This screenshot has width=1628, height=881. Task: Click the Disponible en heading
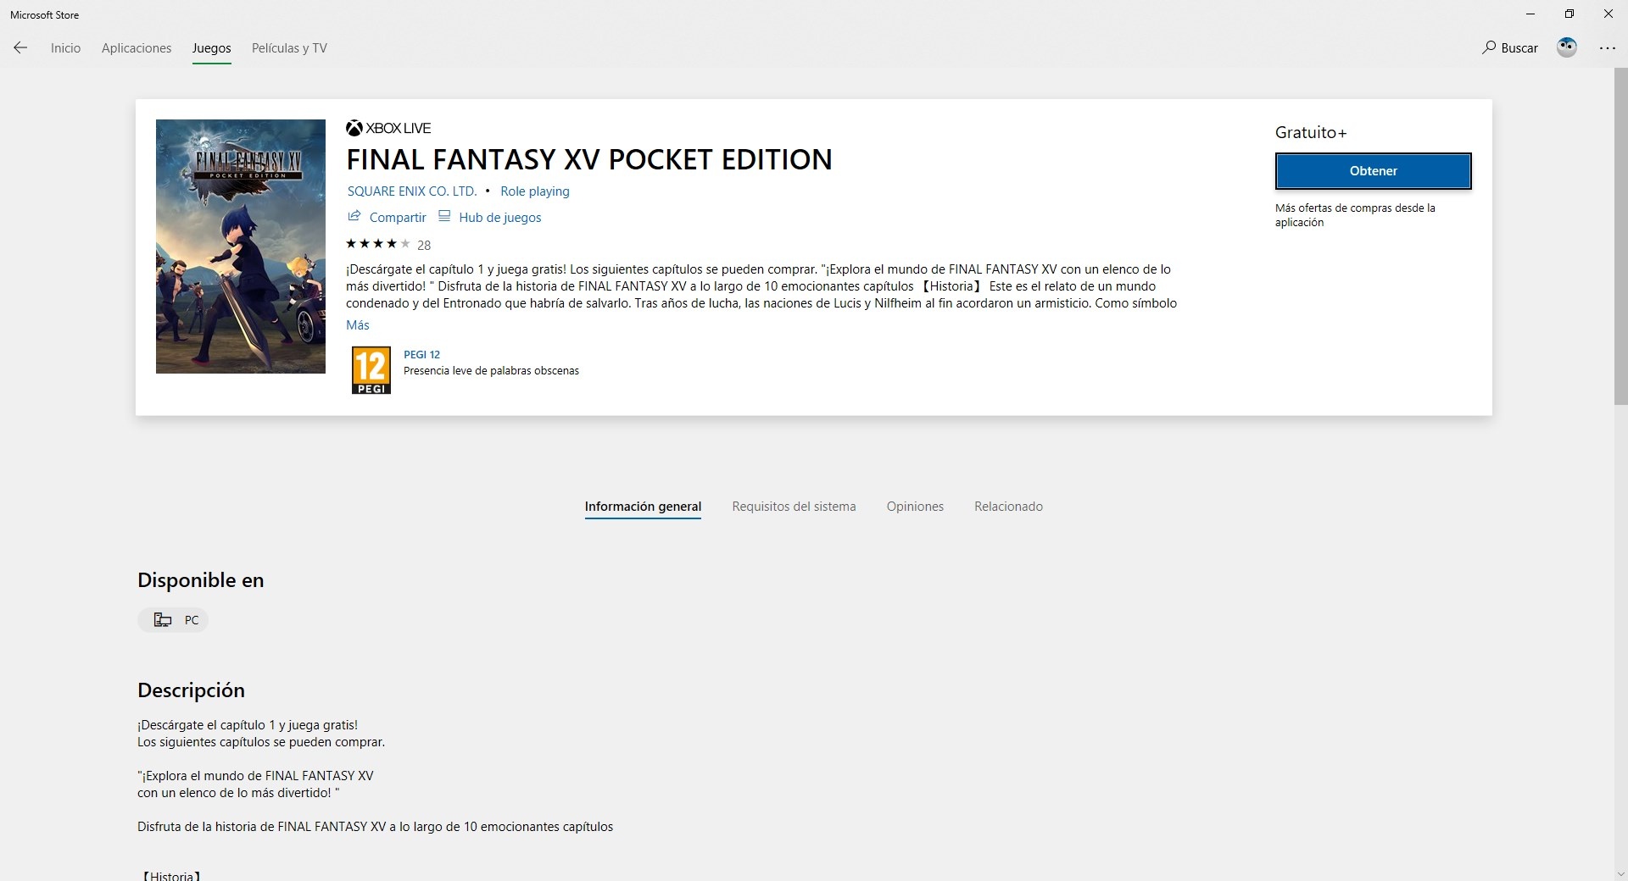pyautogui.click(x=201, y=580)
